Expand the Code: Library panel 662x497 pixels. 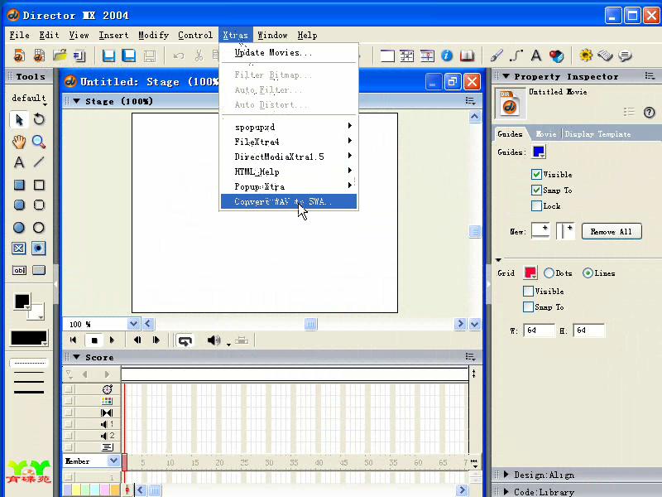pyautogui.click(x=506, y=491)
